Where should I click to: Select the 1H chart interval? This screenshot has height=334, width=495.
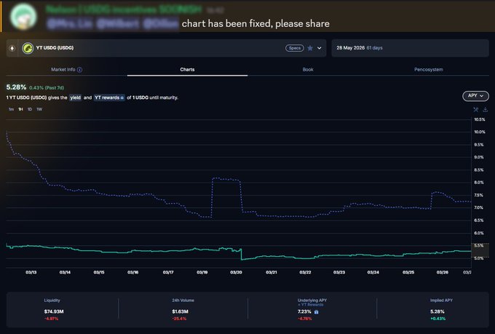20,109
